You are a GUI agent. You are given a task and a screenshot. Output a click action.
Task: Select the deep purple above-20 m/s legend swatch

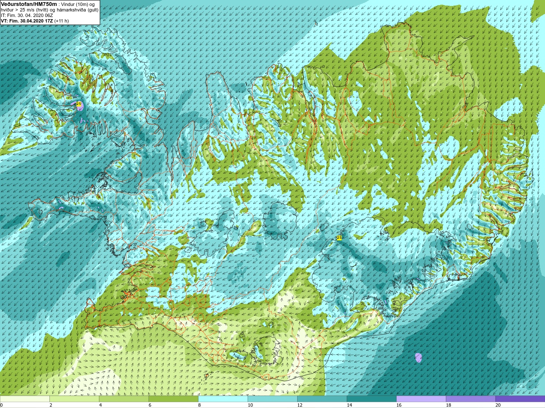tap(520, 399)
